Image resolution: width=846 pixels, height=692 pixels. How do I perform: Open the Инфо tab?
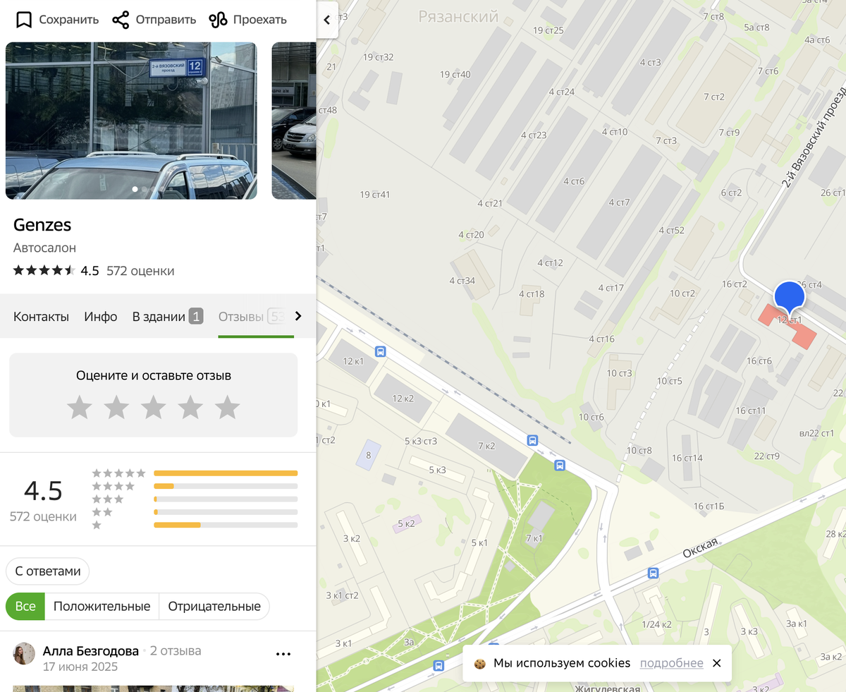tap(100, 316)
